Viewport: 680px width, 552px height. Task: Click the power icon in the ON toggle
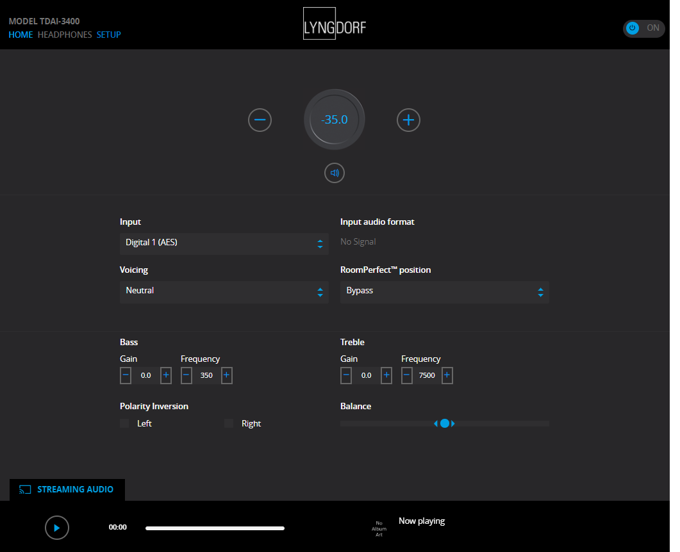(632, 28)
